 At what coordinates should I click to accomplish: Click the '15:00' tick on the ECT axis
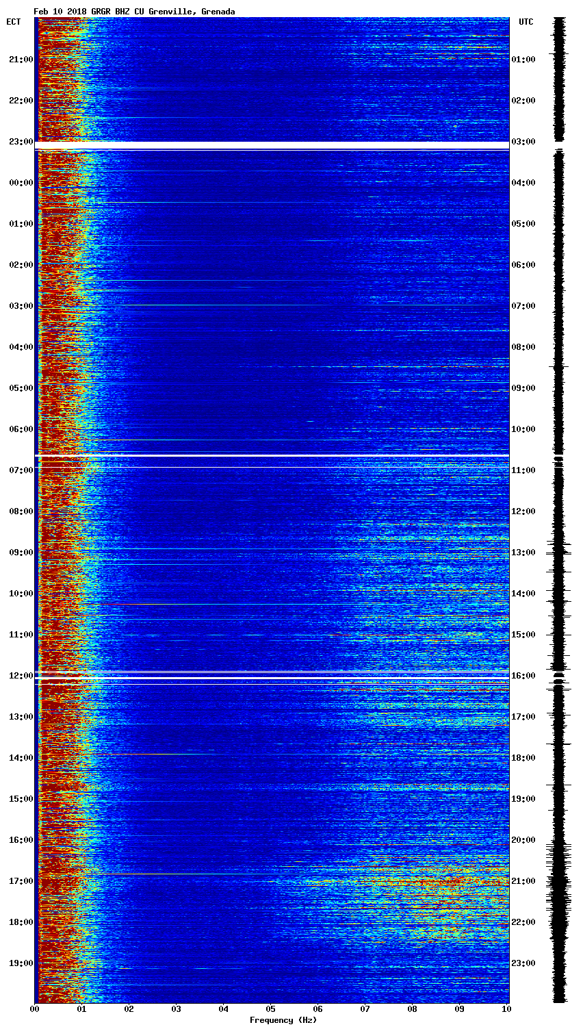pyautogui.click(x=21, y=799)
